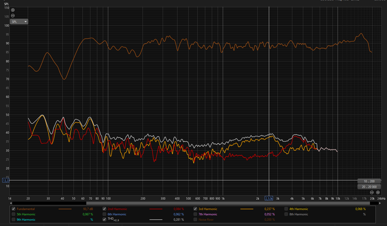Enable the 4th Harmonic checkbox
Image resolution: width=387 pixels, height=226 pixels.
[286, 209]
